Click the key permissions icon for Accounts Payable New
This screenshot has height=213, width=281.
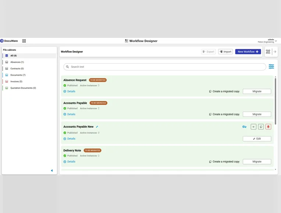244,127
